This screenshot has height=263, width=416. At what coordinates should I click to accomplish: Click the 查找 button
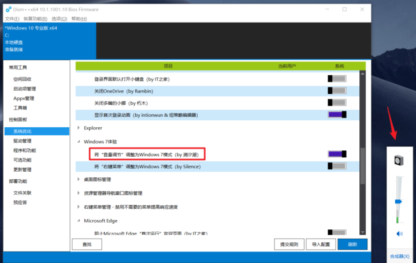pos(87,244)
